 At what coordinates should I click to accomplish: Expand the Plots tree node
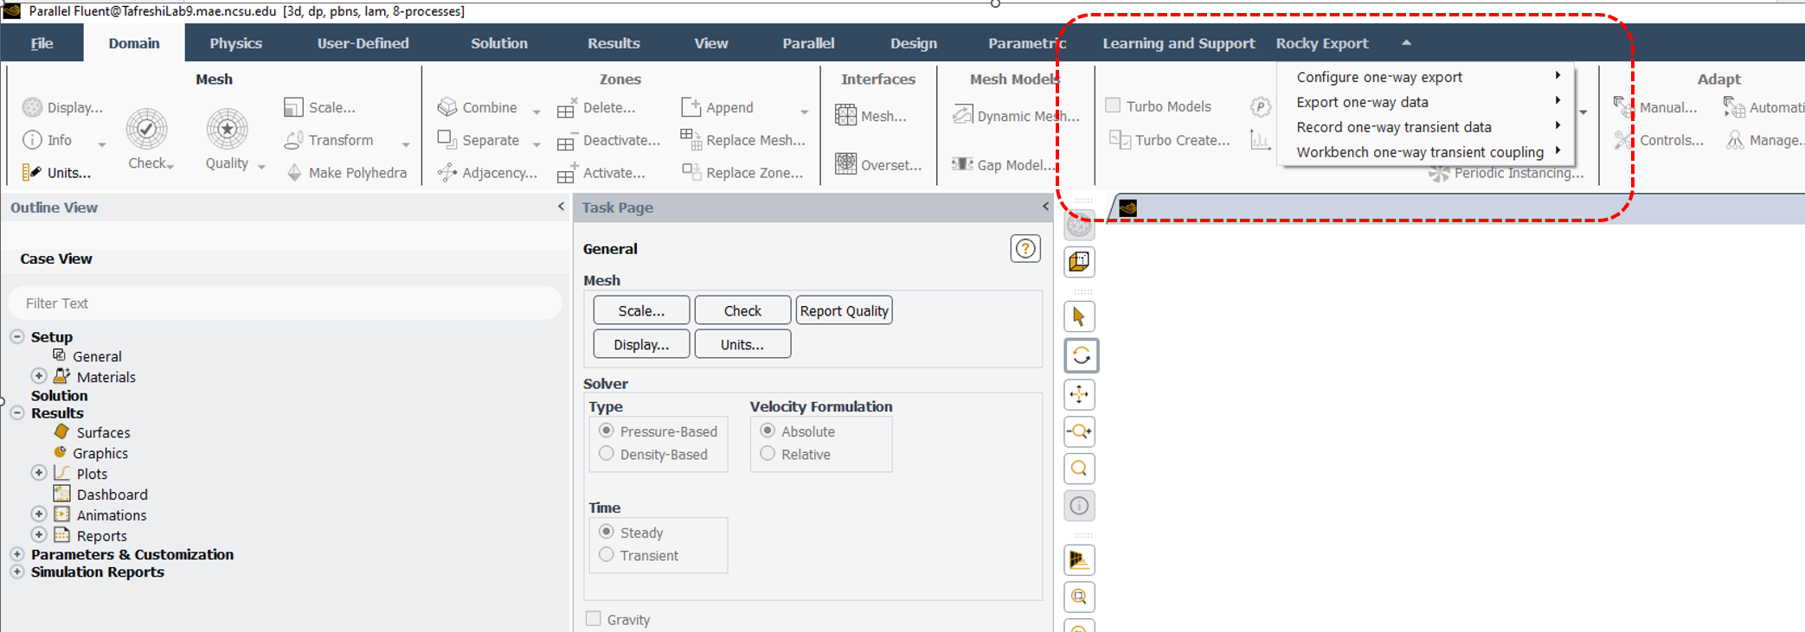click(39, 473)
